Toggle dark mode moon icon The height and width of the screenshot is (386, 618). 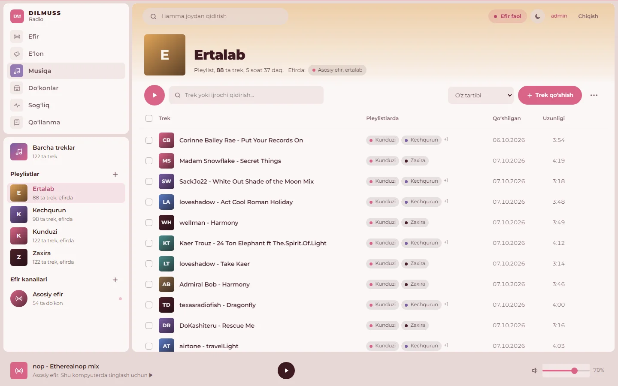point(538,16)
